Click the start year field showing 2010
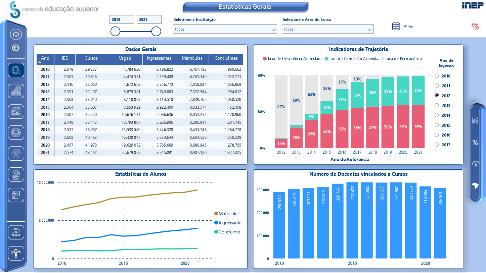Screen dimensions: 486x273 (x=122, y=19)
